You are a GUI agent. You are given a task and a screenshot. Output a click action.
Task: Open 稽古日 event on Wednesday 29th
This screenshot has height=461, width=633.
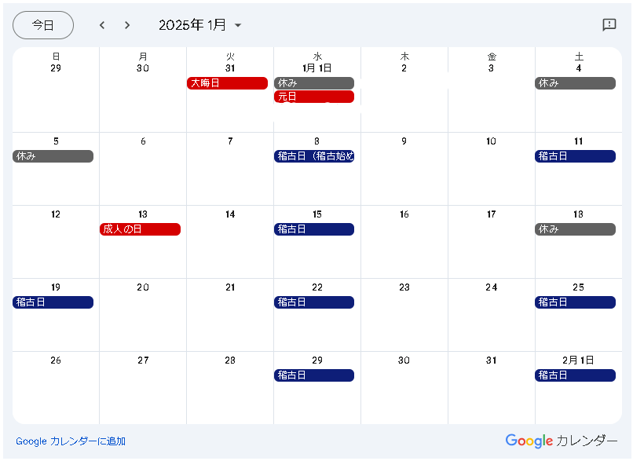point(314,375)
